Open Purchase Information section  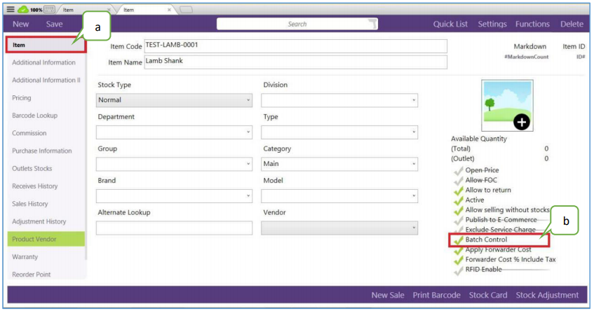click(x=41, y=151)
